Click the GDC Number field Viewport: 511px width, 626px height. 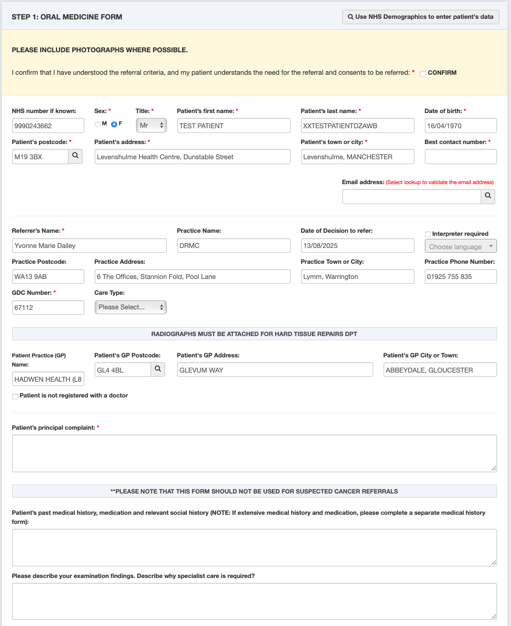(48, 308)
